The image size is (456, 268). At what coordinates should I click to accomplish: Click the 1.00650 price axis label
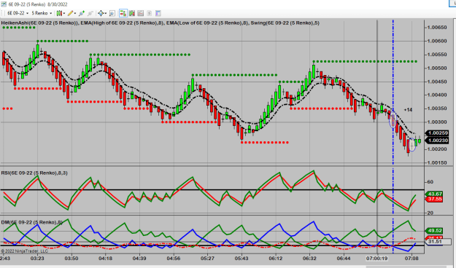click(x=437, y=27)
